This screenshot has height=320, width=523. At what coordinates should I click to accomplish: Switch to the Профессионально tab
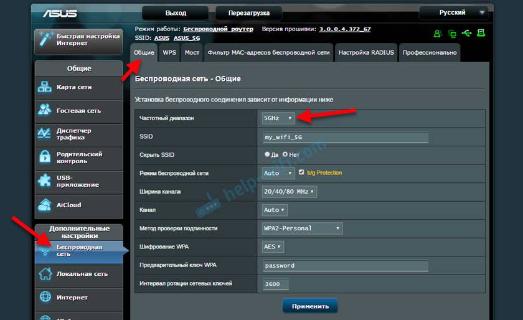(430, 53)
